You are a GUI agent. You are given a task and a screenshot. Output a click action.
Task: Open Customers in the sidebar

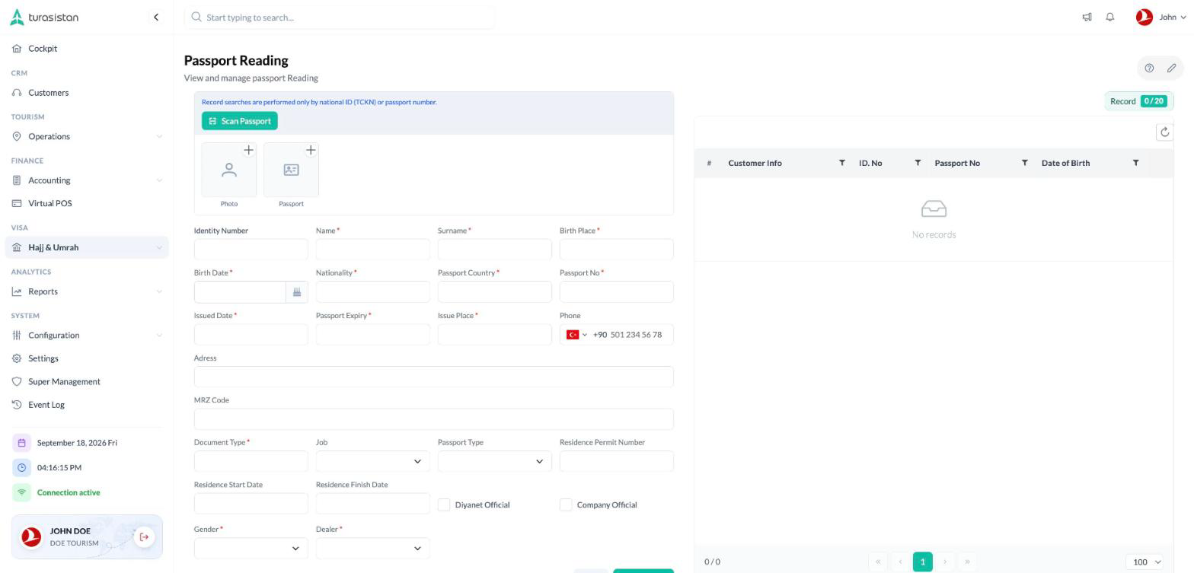[87, 93]
